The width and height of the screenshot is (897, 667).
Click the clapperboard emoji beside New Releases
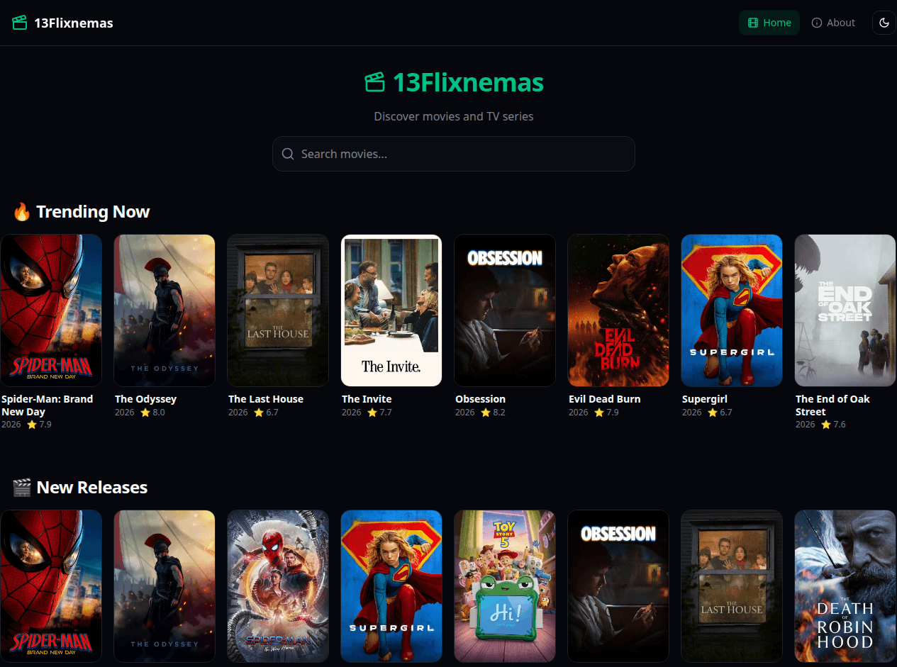coord(22,488)
